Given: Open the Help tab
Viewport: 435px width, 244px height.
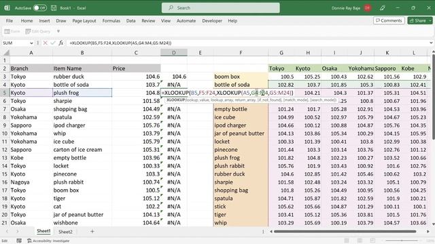Looking at the screenshot, I should click(232, 21).
